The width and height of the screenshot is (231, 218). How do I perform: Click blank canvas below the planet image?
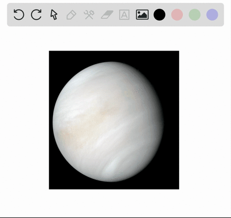[114, 203]
